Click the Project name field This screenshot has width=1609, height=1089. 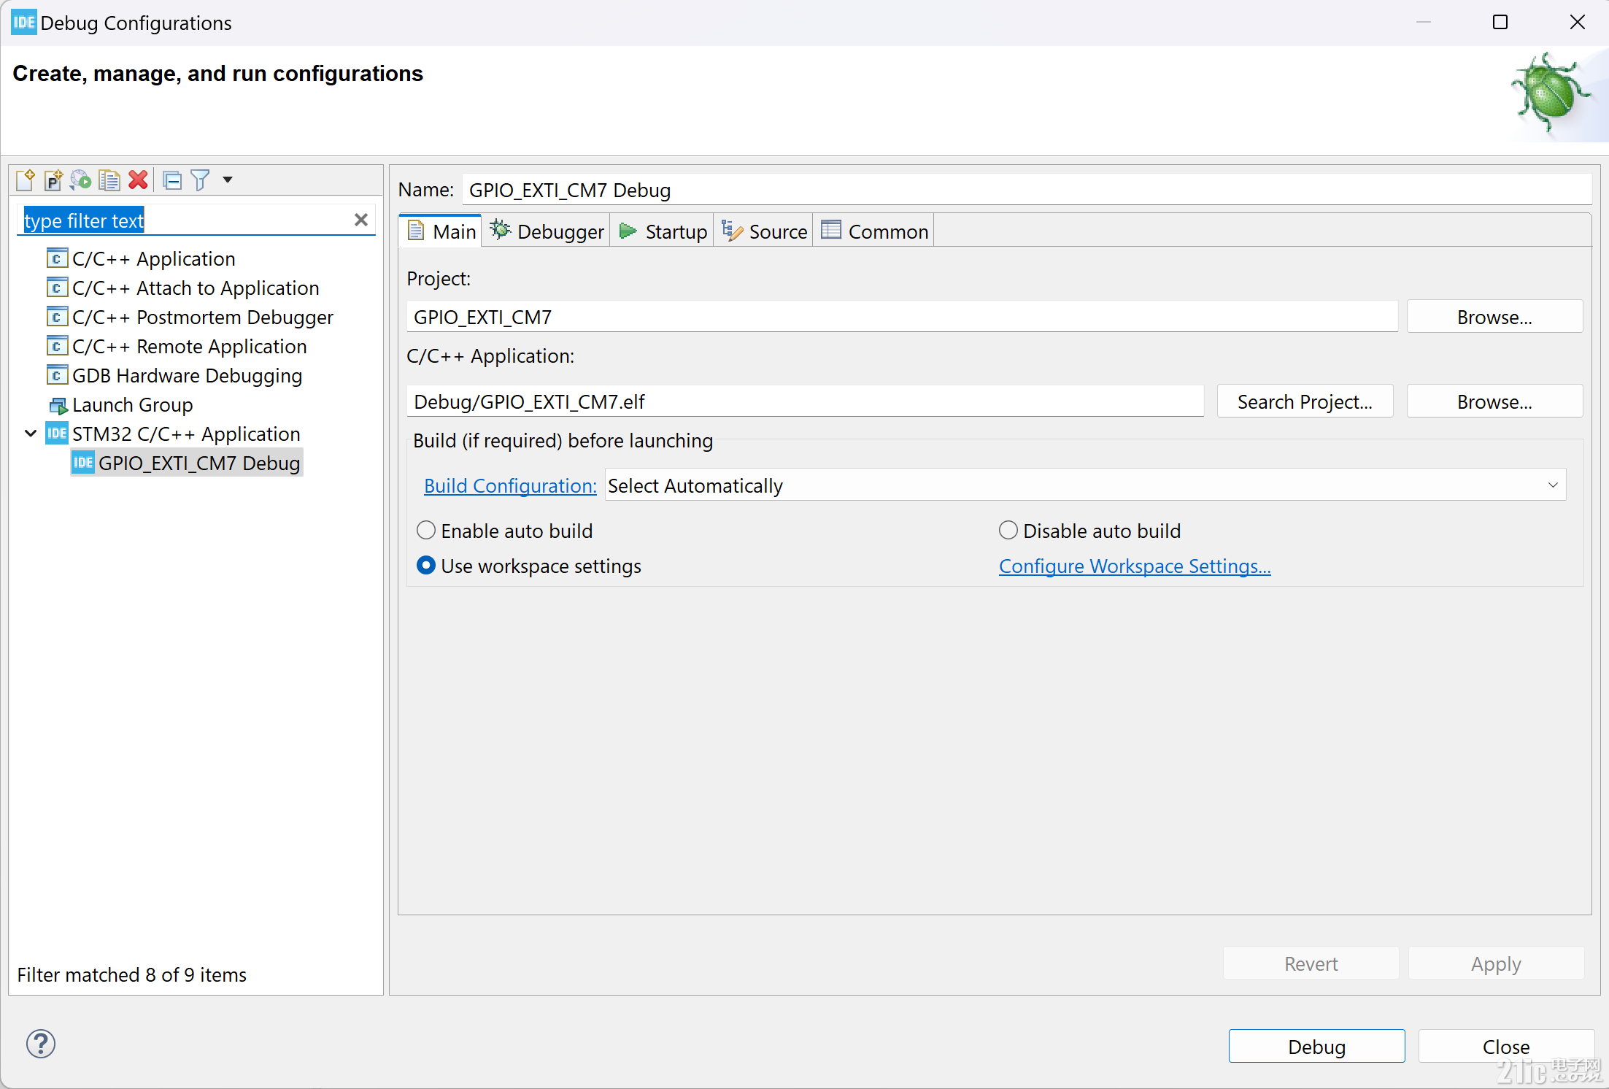coord(902,317)
